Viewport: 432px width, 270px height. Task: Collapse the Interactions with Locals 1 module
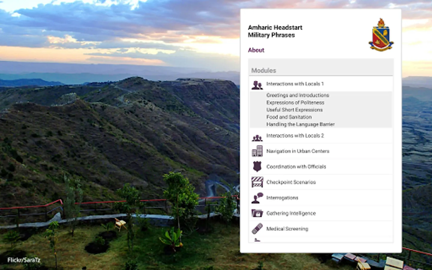coord(321,84)
